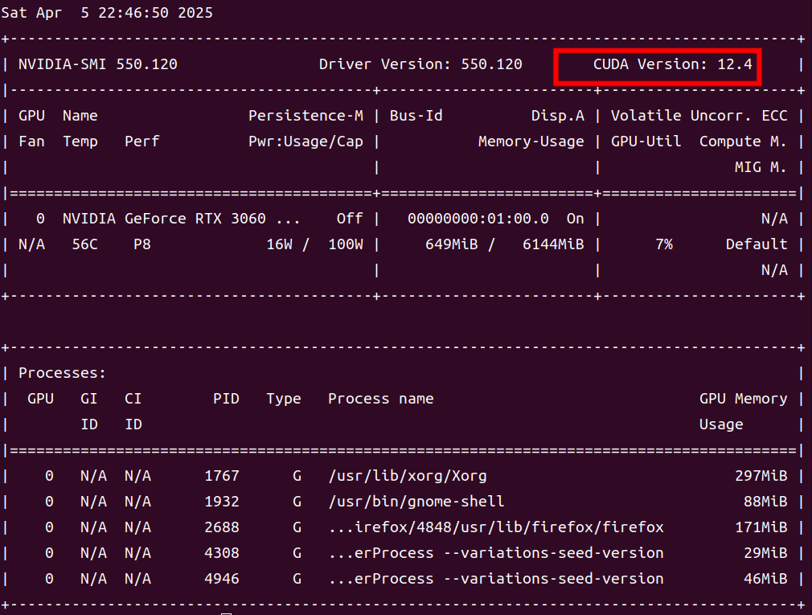This screenshot has height=615, width=812.
Task: Click PID 4946 in the process list
Action: [222, 578]
